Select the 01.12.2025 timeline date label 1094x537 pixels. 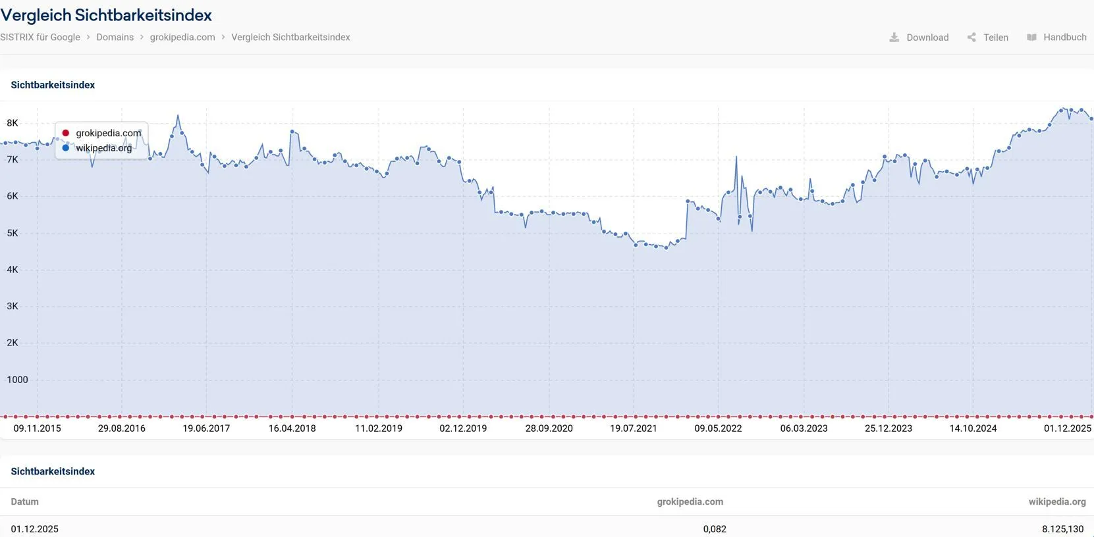point(1068,428)
